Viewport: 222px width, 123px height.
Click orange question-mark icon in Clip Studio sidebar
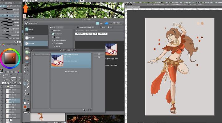click(x=27, y=58)
